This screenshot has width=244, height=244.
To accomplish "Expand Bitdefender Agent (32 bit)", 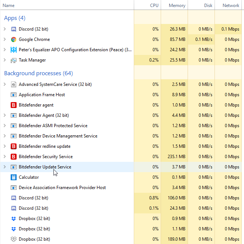I will (5, 115).
